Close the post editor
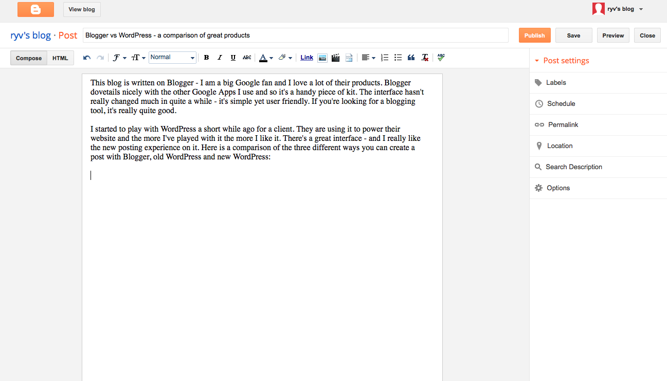This screenshot has width=667, height=381. click(647, 35)
